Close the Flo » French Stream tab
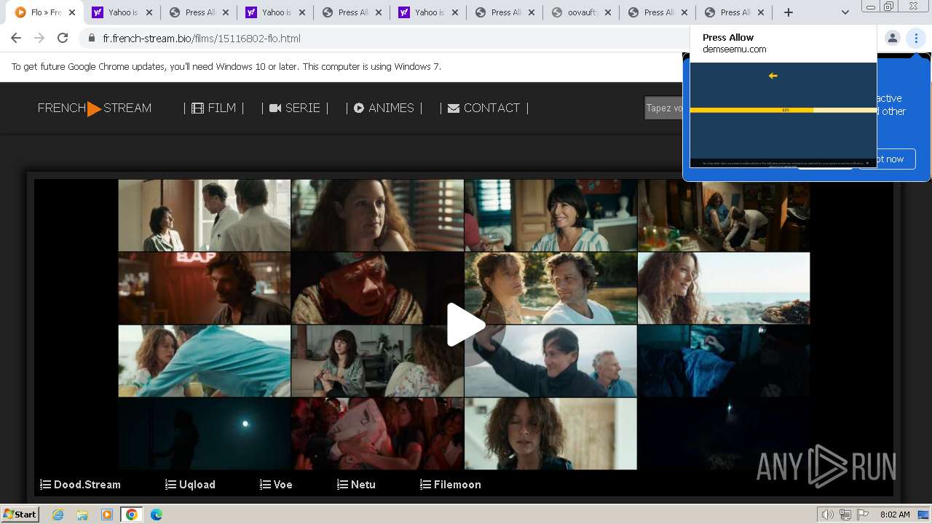Image resolution: width=932 pixels, height=524 pixels. (72, 12)
